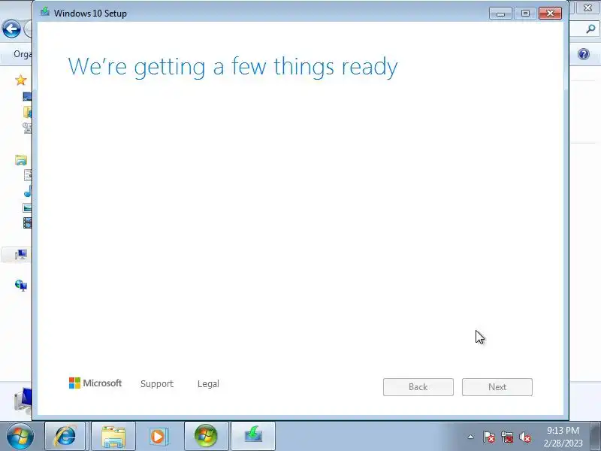Launch Internet Explorer from the taskbar
601x451 pixels.
tap(65, 437)
